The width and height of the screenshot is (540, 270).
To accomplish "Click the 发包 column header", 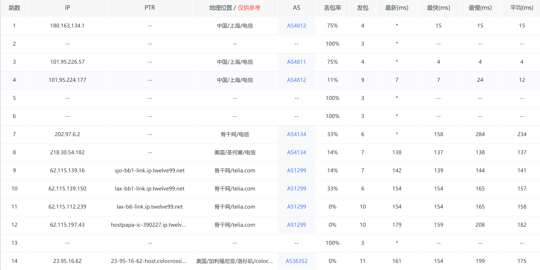I will coord(362,8).
